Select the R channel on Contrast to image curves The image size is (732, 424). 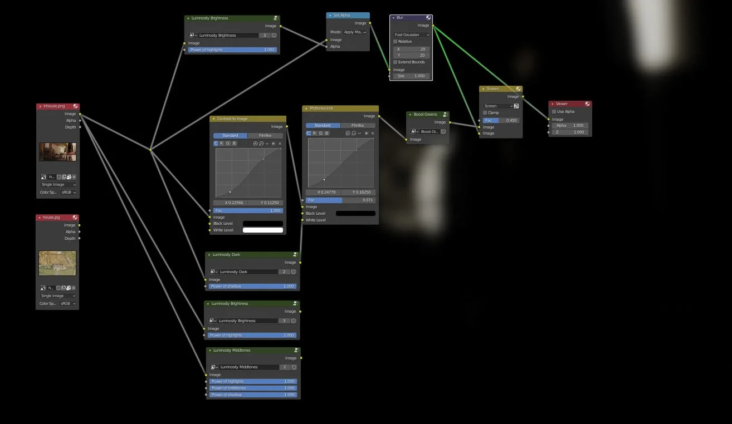222,143
